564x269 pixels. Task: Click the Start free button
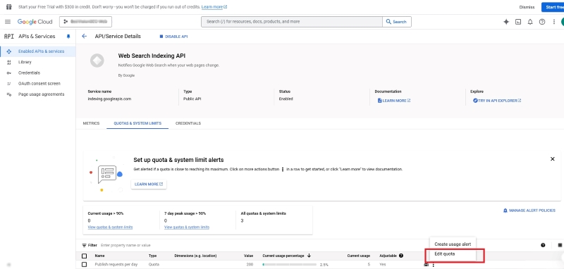coord(553,7)
